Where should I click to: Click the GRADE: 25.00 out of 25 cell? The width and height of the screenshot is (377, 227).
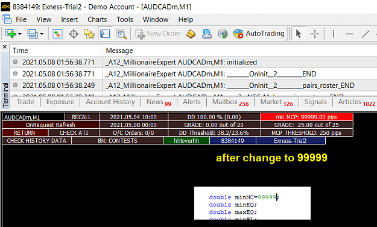coord(306,125)
